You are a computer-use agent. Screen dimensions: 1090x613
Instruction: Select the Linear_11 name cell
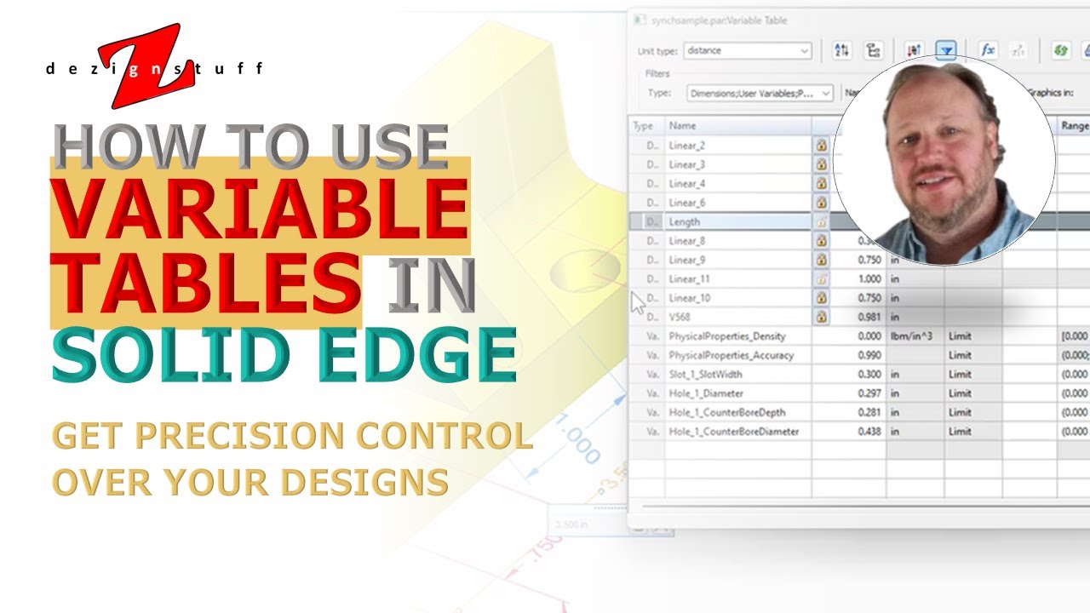coord(737,278)
